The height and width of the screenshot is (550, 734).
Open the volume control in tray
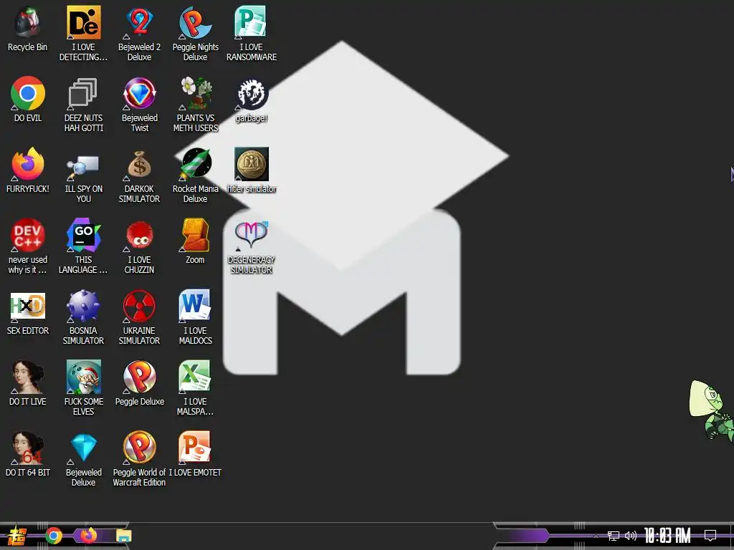click(x=631, y=536)
